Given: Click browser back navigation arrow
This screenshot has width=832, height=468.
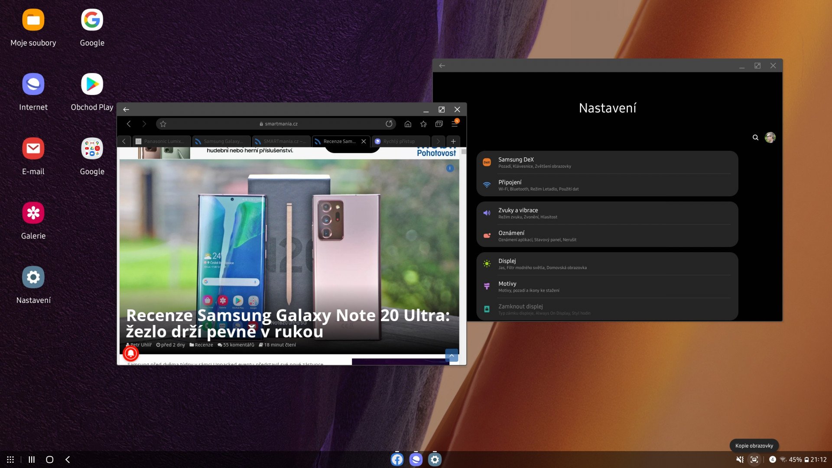Looking at the screenshot, I should 129,124.
